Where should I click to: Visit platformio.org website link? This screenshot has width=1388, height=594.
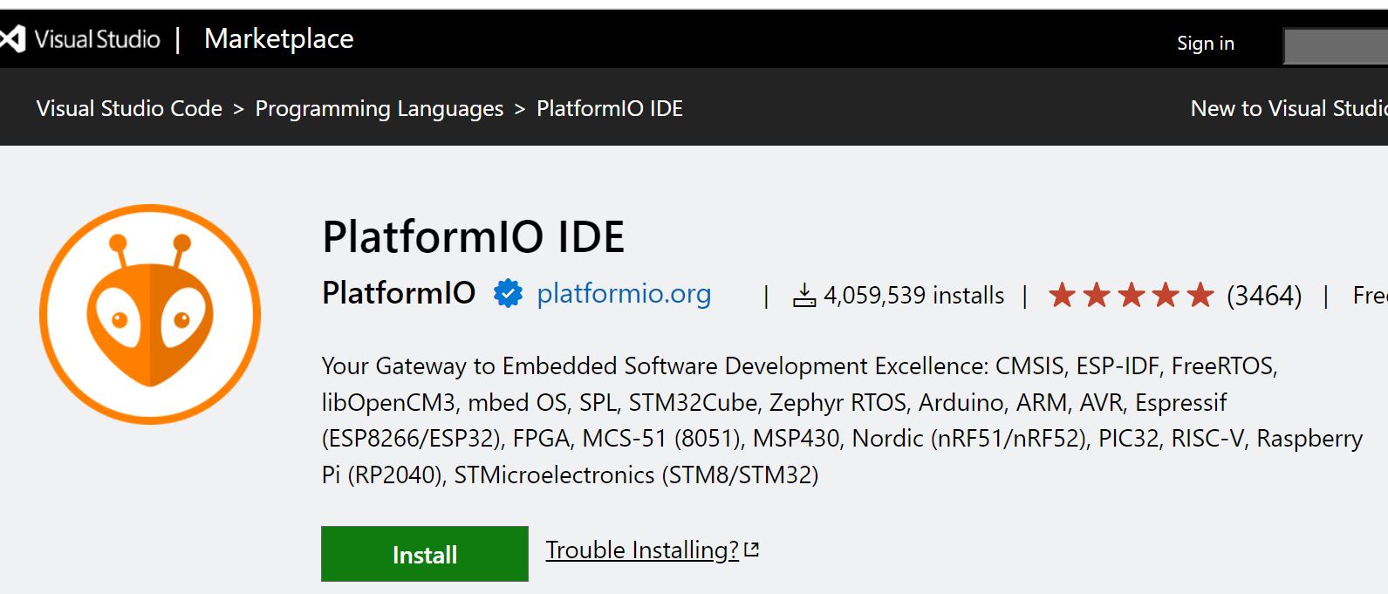[624, 294]
